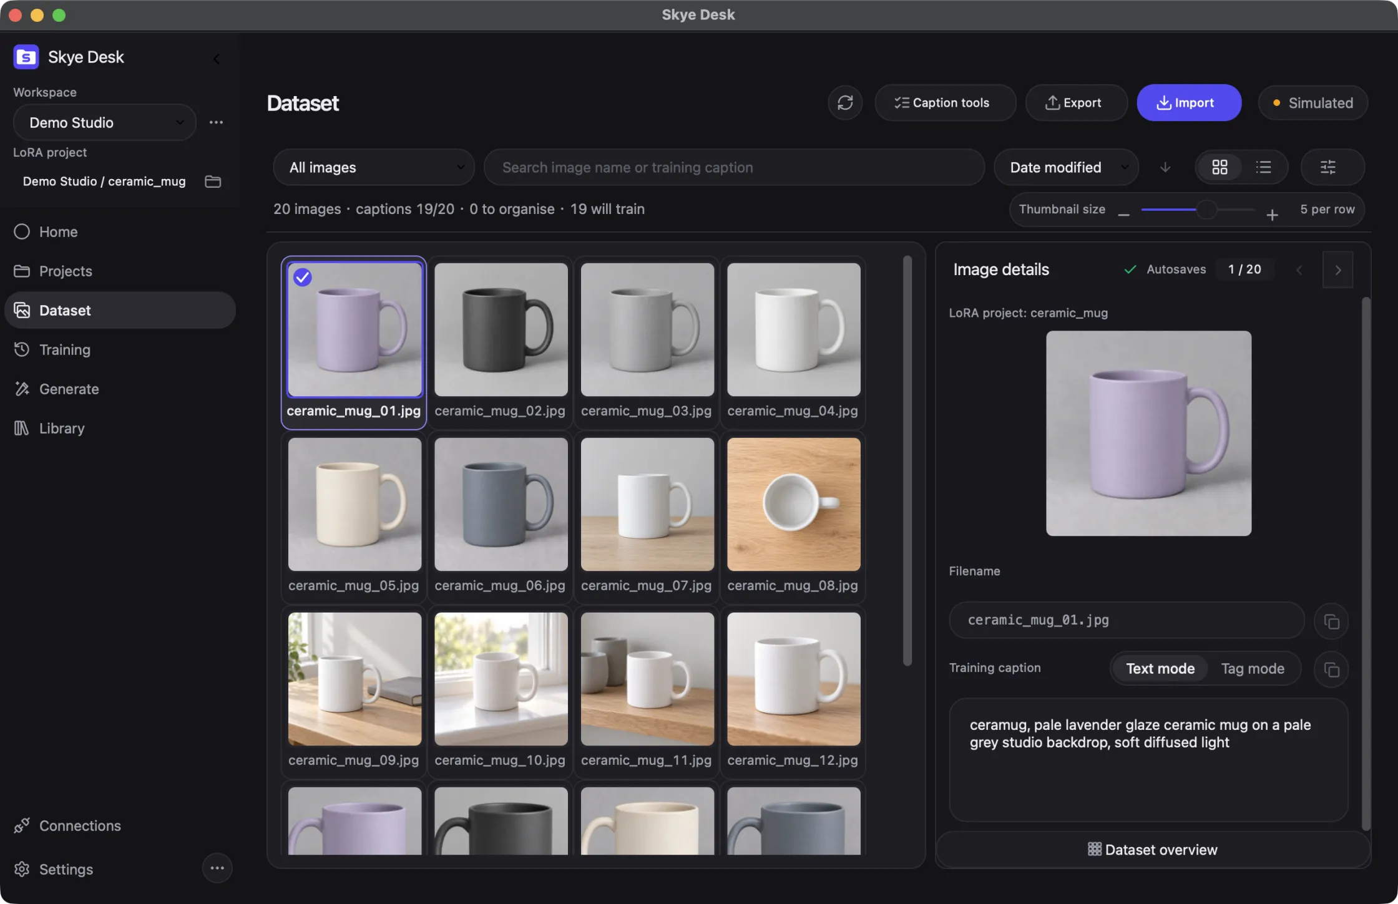Viewport: 1398px width, 904px height.
Task: Open the Caption tools menu
Action: (945, 102)
